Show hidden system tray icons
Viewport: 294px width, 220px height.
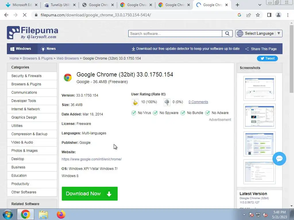coord(244,215)
